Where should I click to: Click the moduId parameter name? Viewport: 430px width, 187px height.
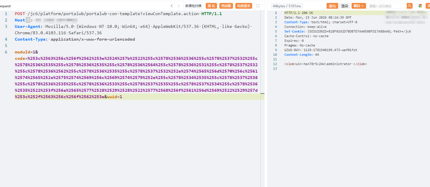[x=22, y=52]
